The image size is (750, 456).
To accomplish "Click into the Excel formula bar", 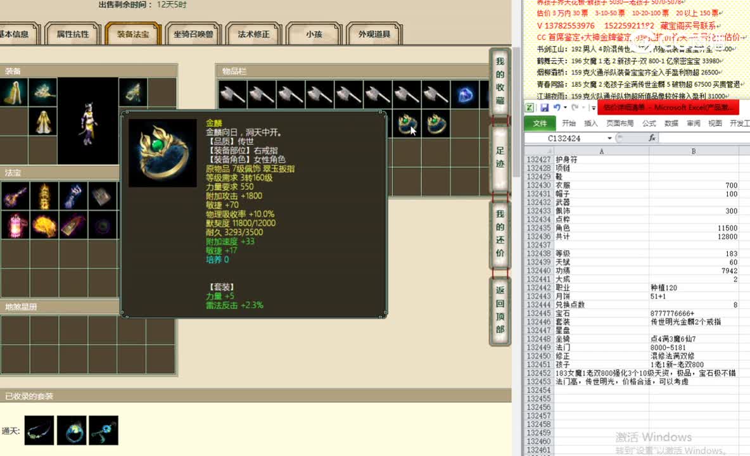I will (704, 138).
